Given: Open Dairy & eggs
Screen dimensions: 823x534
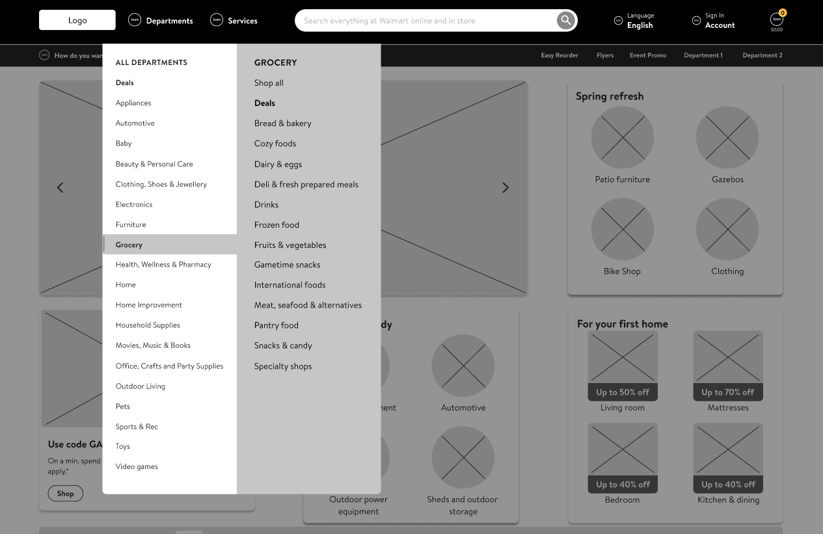Looking at the screenshot, I should coord(278,164).
